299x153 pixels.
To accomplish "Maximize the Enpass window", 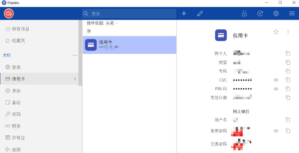I will (x=280, y=3).
